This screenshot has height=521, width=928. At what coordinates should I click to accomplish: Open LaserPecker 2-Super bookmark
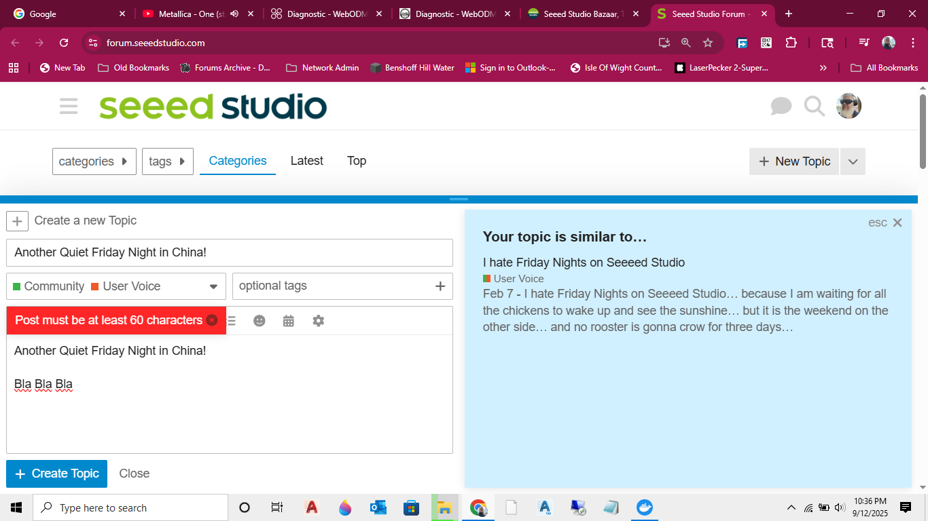(x=721, y=68)
